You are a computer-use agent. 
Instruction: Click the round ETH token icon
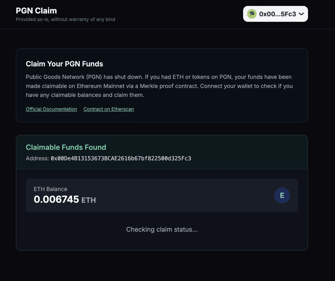point(282,195)
